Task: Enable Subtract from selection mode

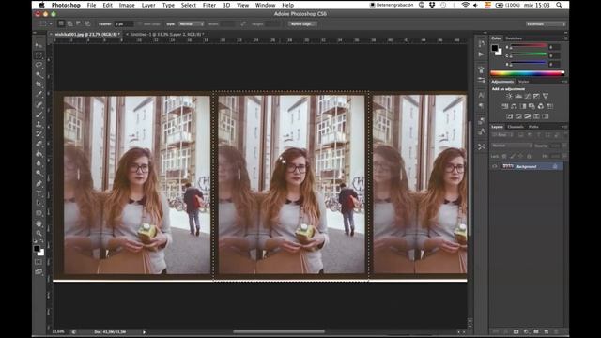Action: (79, 23)
